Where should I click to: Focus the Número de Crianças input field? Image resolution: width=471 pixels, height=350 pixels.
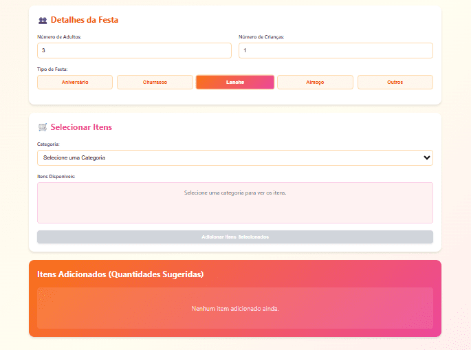click(336, 51)
